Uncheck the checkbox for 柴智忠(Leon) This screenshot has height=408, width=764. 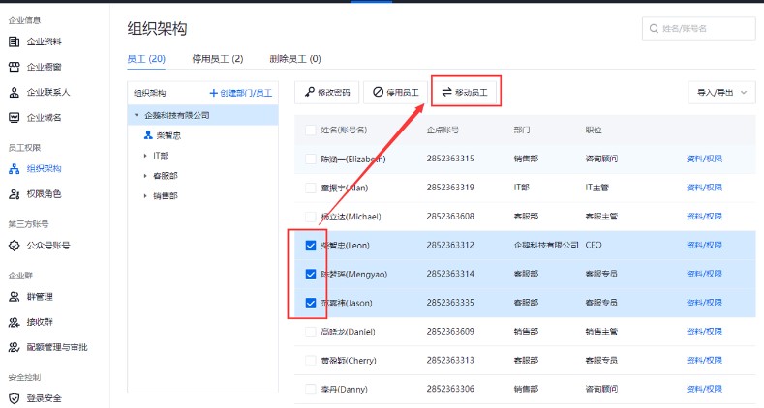tap(311, 245)
